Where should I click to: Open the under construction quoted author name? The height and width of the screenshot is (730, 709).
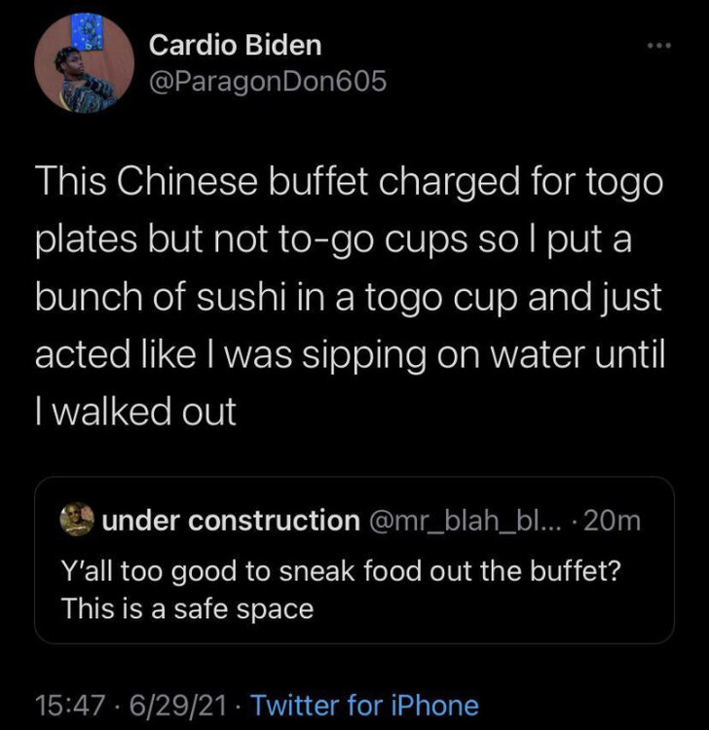(230, 522)
